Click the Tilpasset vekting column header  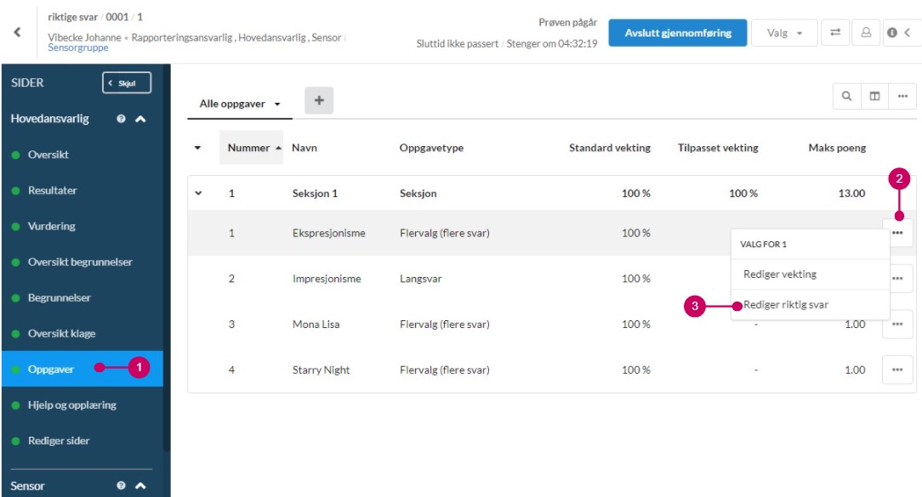point(717,148)
